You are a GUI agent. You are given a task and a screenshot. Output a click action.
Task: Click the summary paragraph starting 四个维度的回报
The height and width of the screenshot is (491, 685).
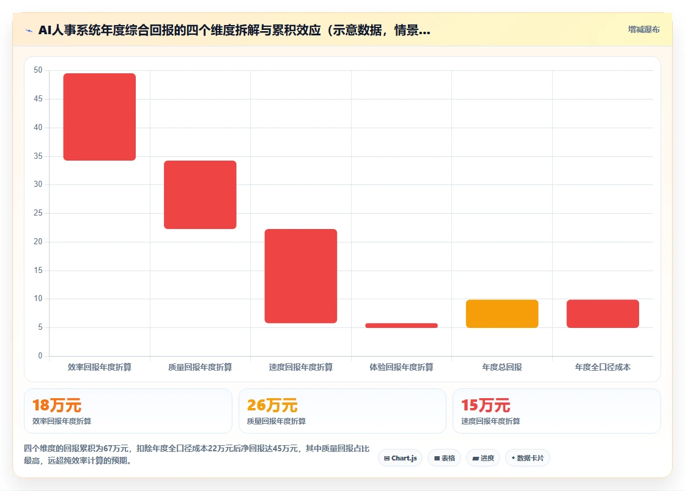[196, 454]
